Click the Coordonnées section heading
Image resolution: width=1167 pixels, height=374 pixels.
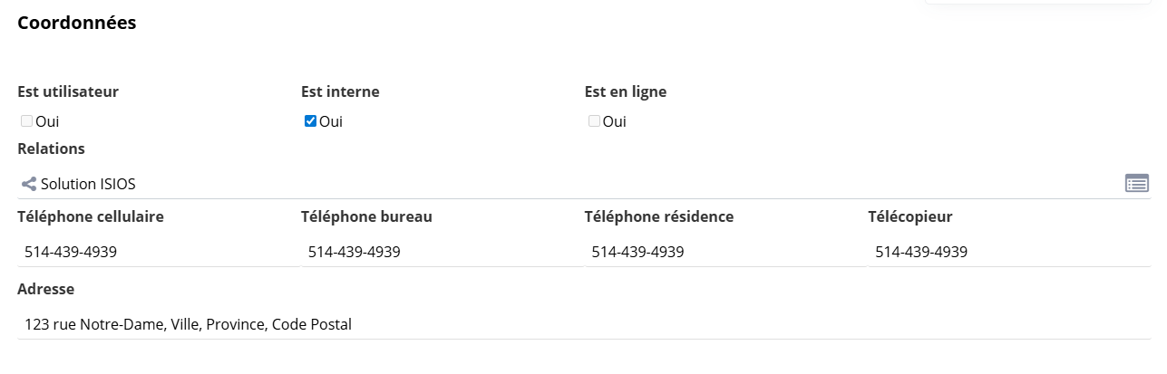(x=77, y=24)
